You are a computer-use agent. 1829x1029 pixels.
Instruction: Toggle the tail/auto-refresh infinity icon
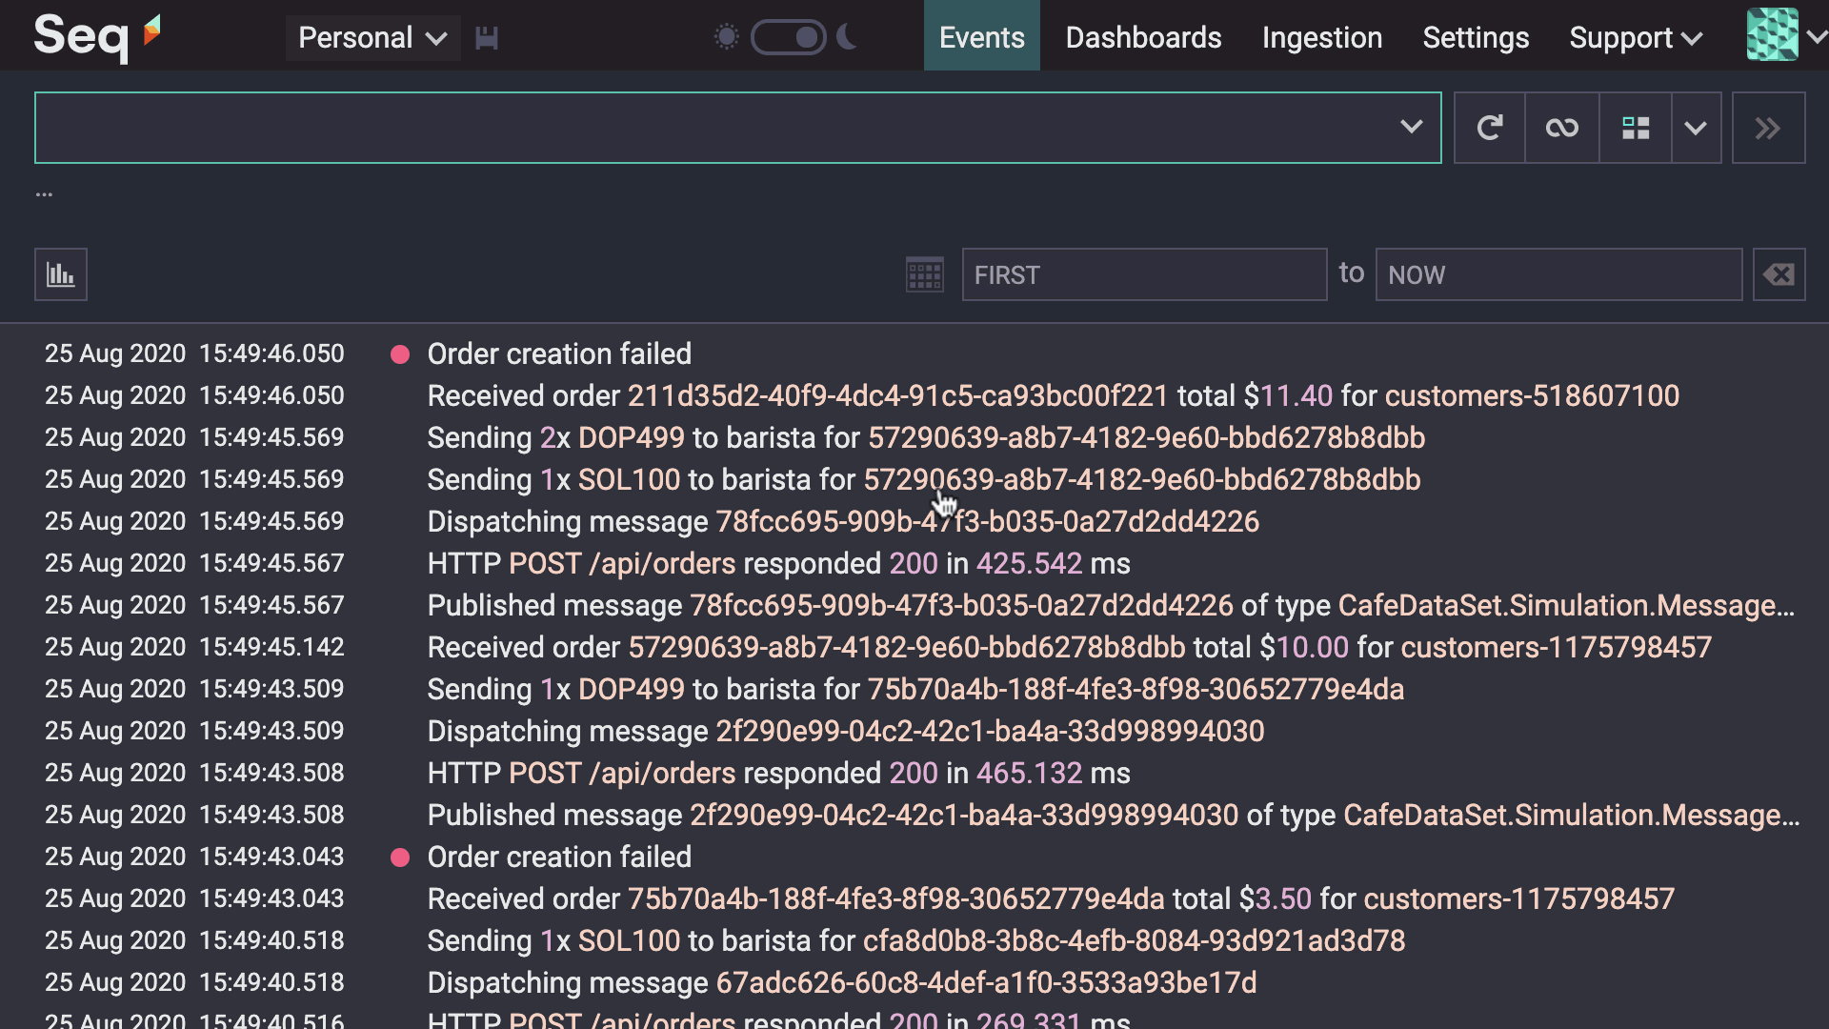coord(1561,128)
